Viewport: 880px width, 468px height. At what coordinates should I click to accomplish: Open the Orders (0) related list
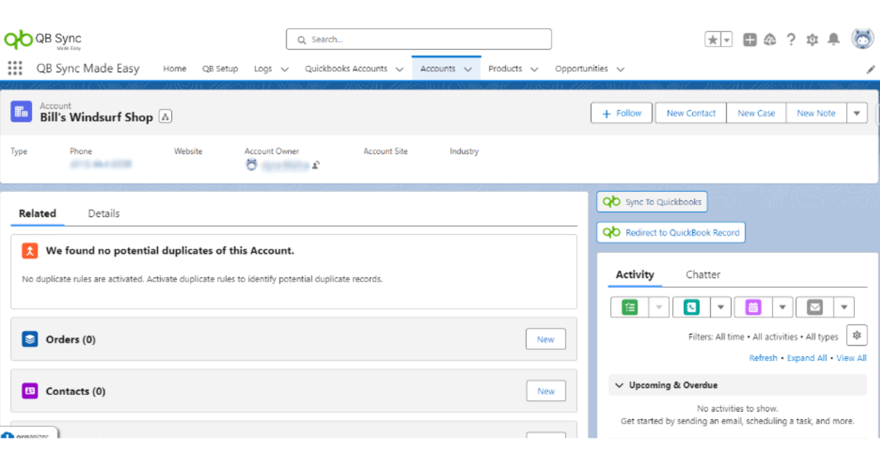[x=70, y=339]
